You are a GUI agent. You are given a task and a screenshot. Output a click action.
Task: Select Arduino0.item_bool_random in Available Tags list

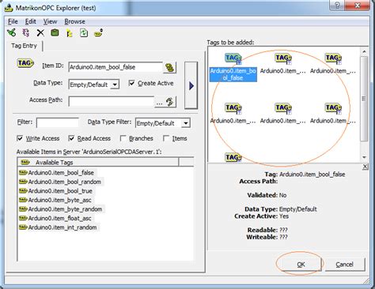(x=65, y=182)
